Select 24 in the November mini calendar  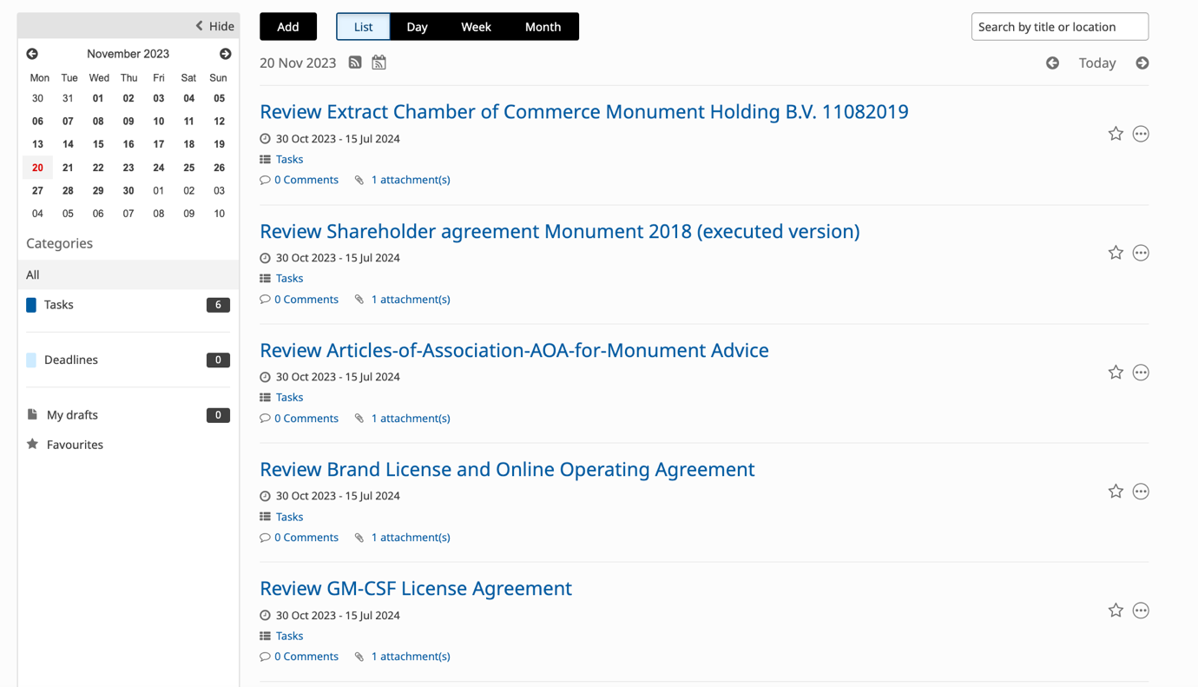159,168
